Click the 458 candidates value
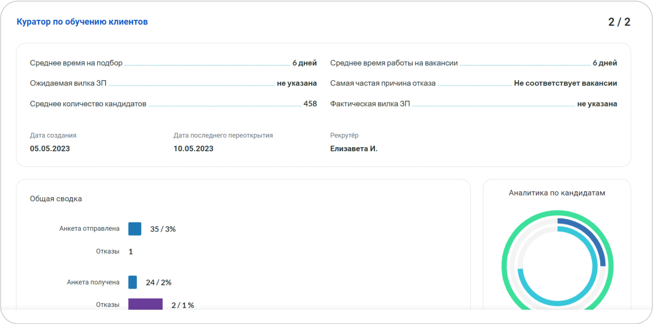This screenshot has height=324, width=653. [310, 104]
